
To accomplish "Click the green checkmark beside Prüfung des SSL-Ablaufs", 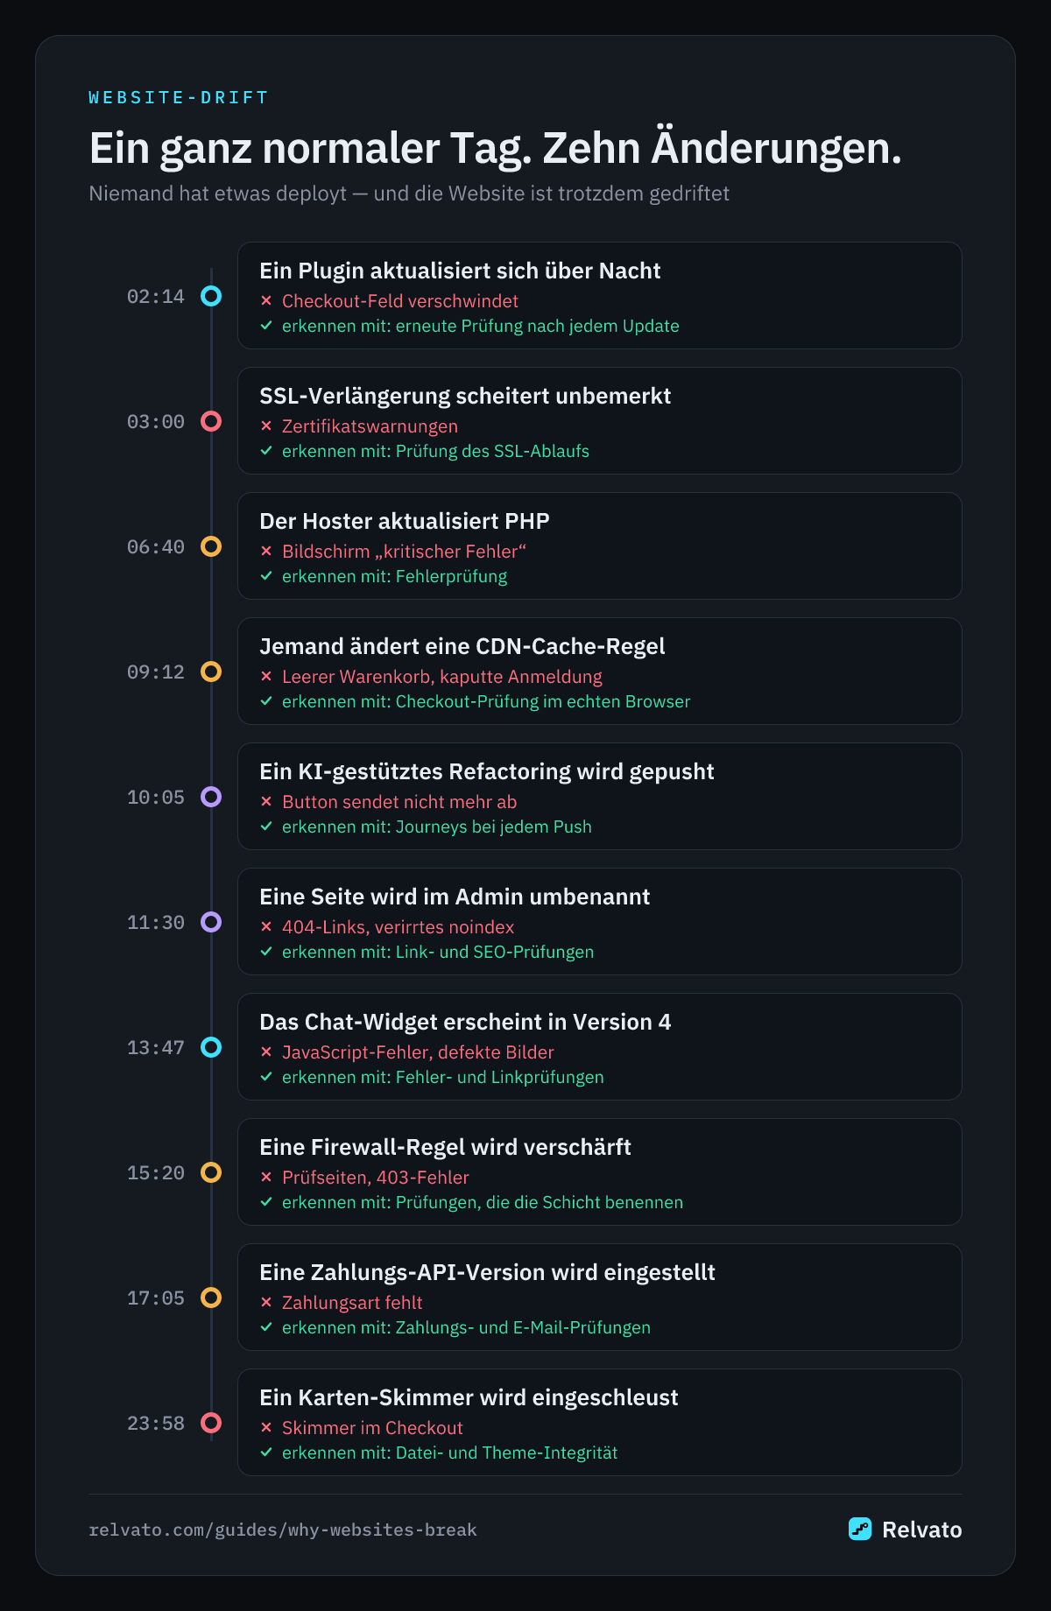I will click(x=266, y=451).
